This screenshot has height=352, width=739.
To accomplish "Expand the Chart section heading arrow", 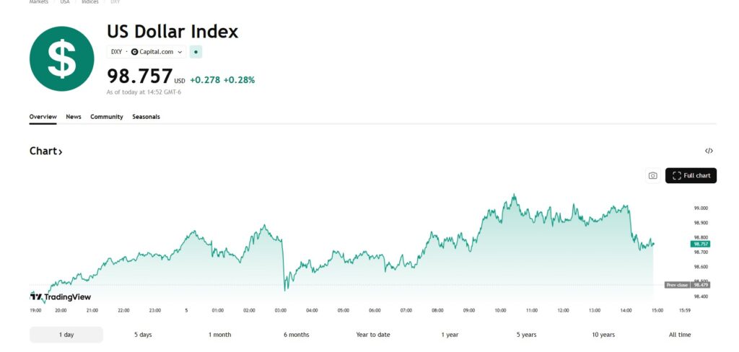I will [x=61, y=151].
